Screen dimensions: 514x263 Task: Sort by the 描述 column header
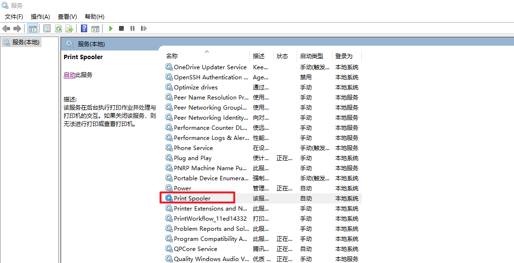262,56
